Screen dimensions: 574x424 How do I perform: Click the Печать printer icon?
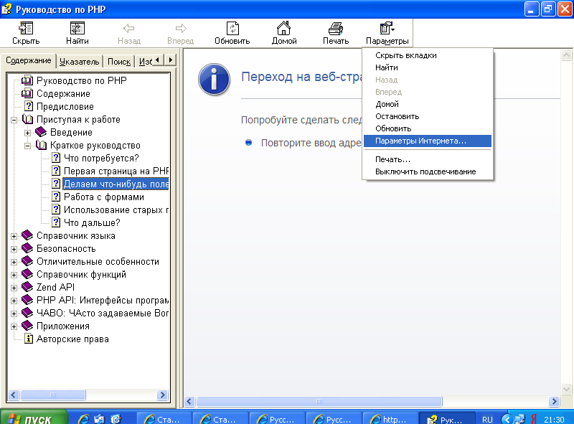(336, 28)
